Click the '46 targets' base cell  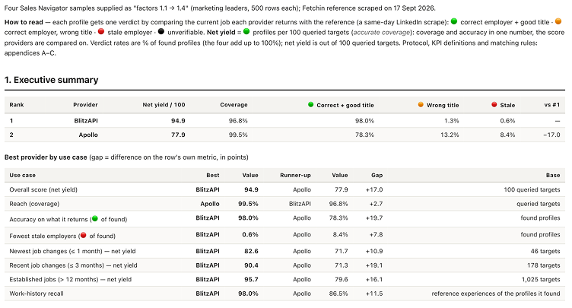(545, 251)
